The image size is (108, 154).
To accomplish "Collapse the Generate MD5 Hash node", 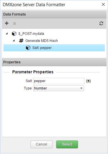I will click(x=14, y=40).
